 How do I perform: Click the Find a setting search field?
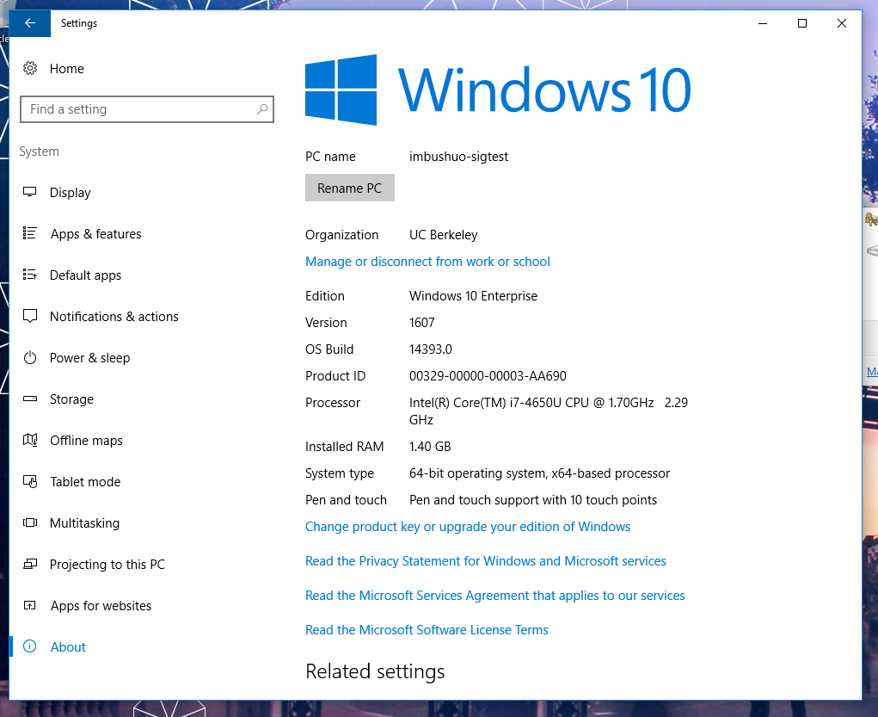138,109
